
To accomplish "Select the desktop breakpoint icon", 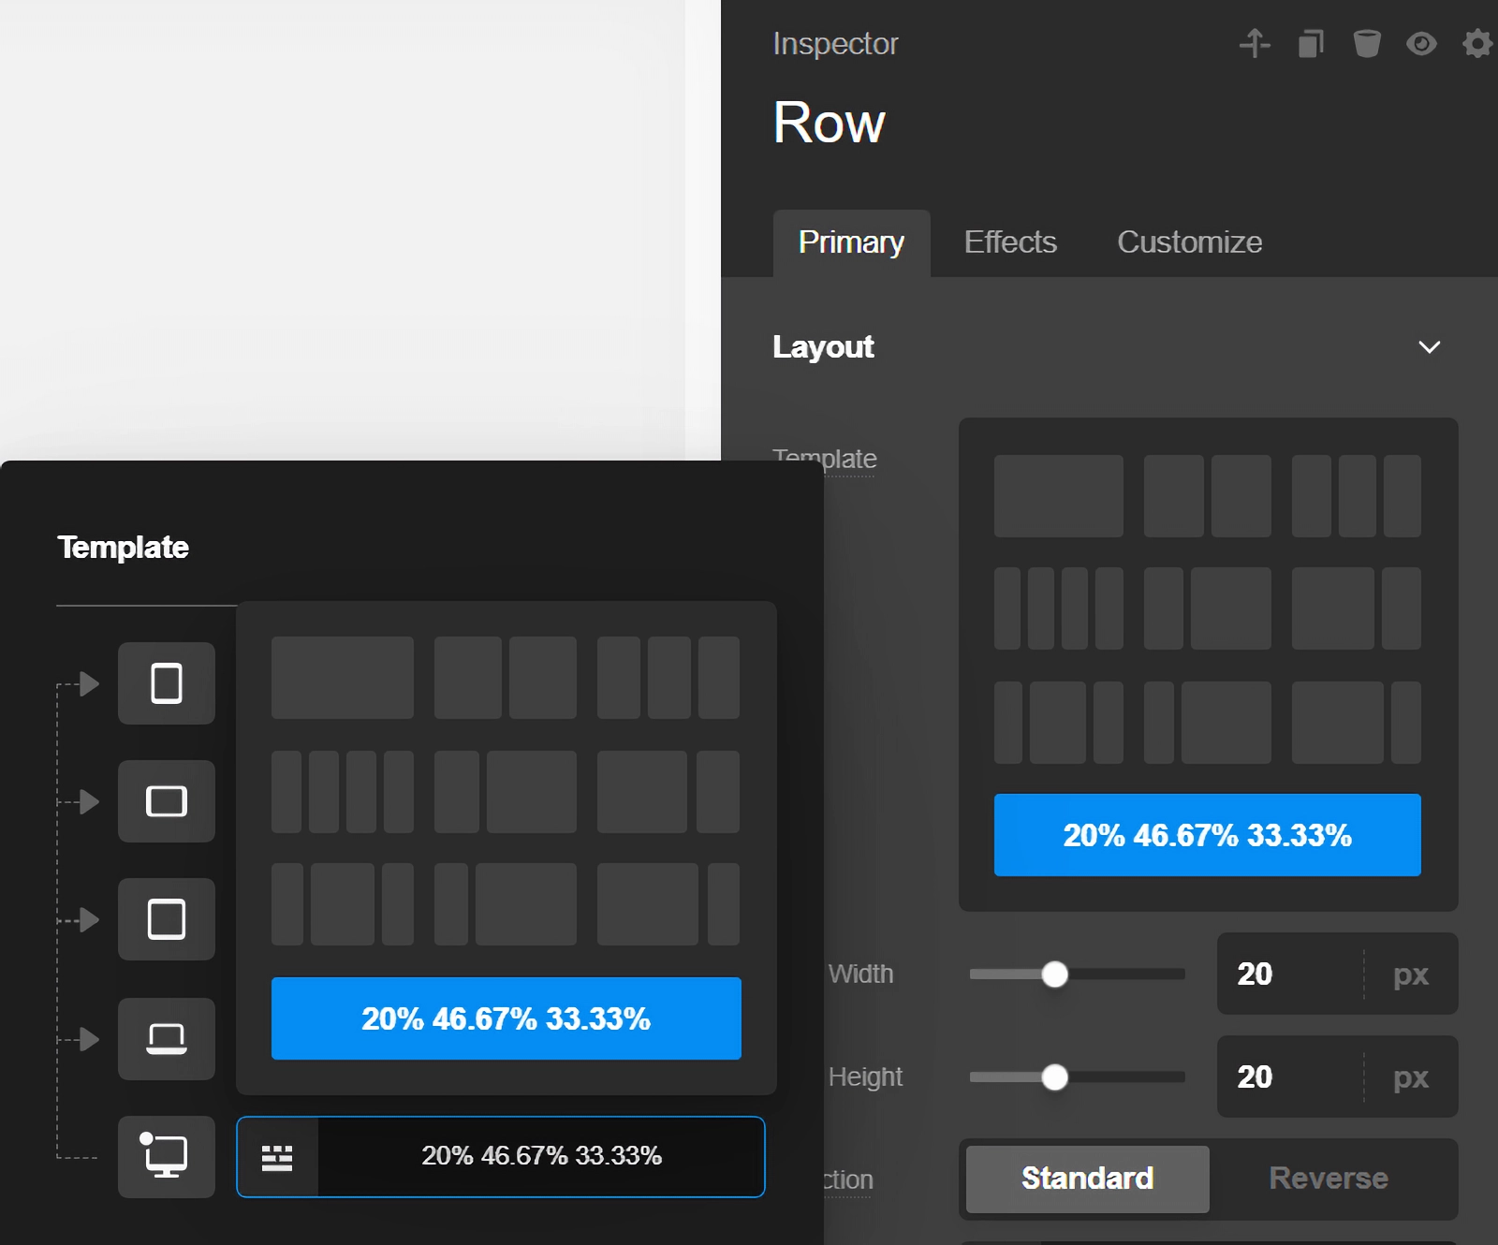I will (166, 1158).
